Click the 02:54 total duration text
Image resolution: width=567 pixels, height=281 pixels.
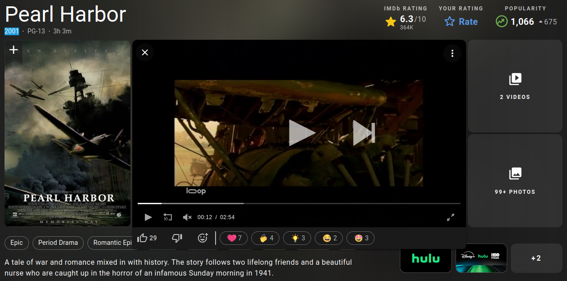tap(227, 217)
